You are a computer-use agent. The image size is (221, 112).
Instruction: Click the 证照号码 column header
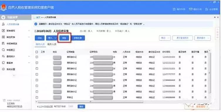[x=93, y=52]
